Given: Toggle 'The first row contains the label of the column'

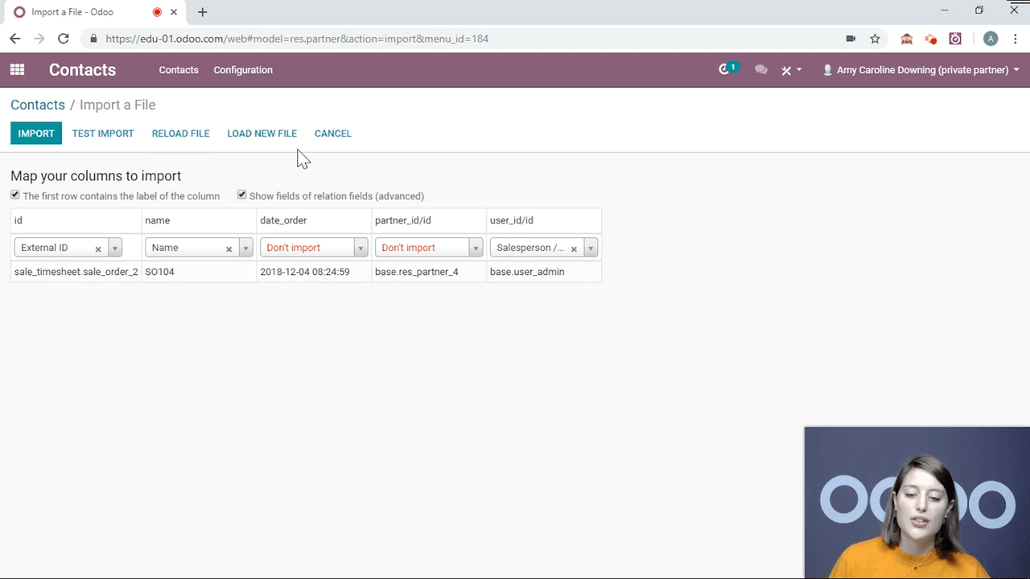Looking at the screenshot, I should point(14,195).
